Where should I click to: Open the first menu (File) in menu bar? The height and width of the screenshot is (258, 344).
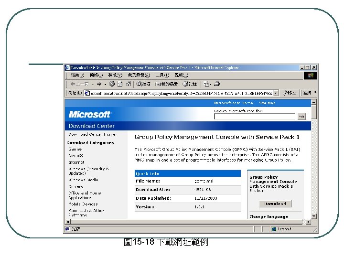pyautogui.click(x=77, y=75)
